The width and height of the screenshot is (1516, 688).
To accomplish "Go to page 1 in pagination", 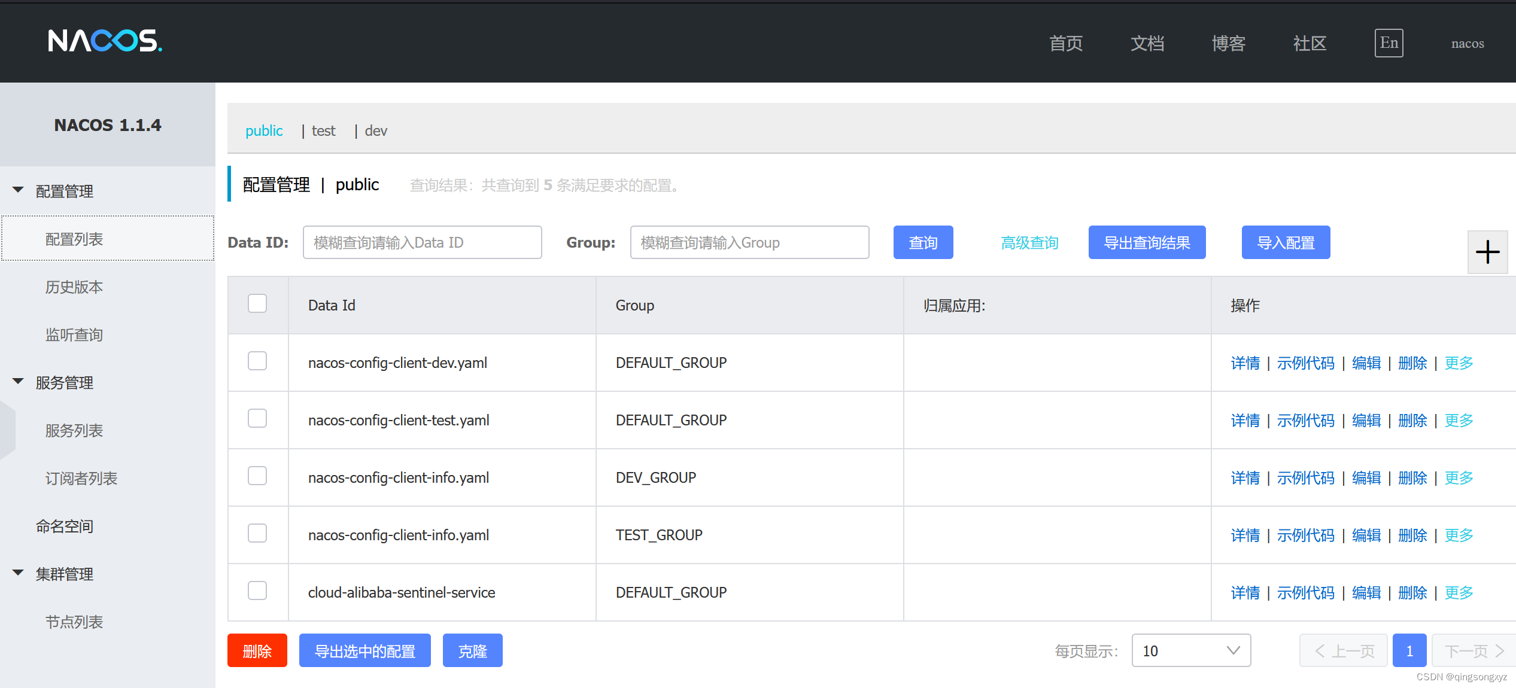I will pyautogui.click(x=1409, y=650).
